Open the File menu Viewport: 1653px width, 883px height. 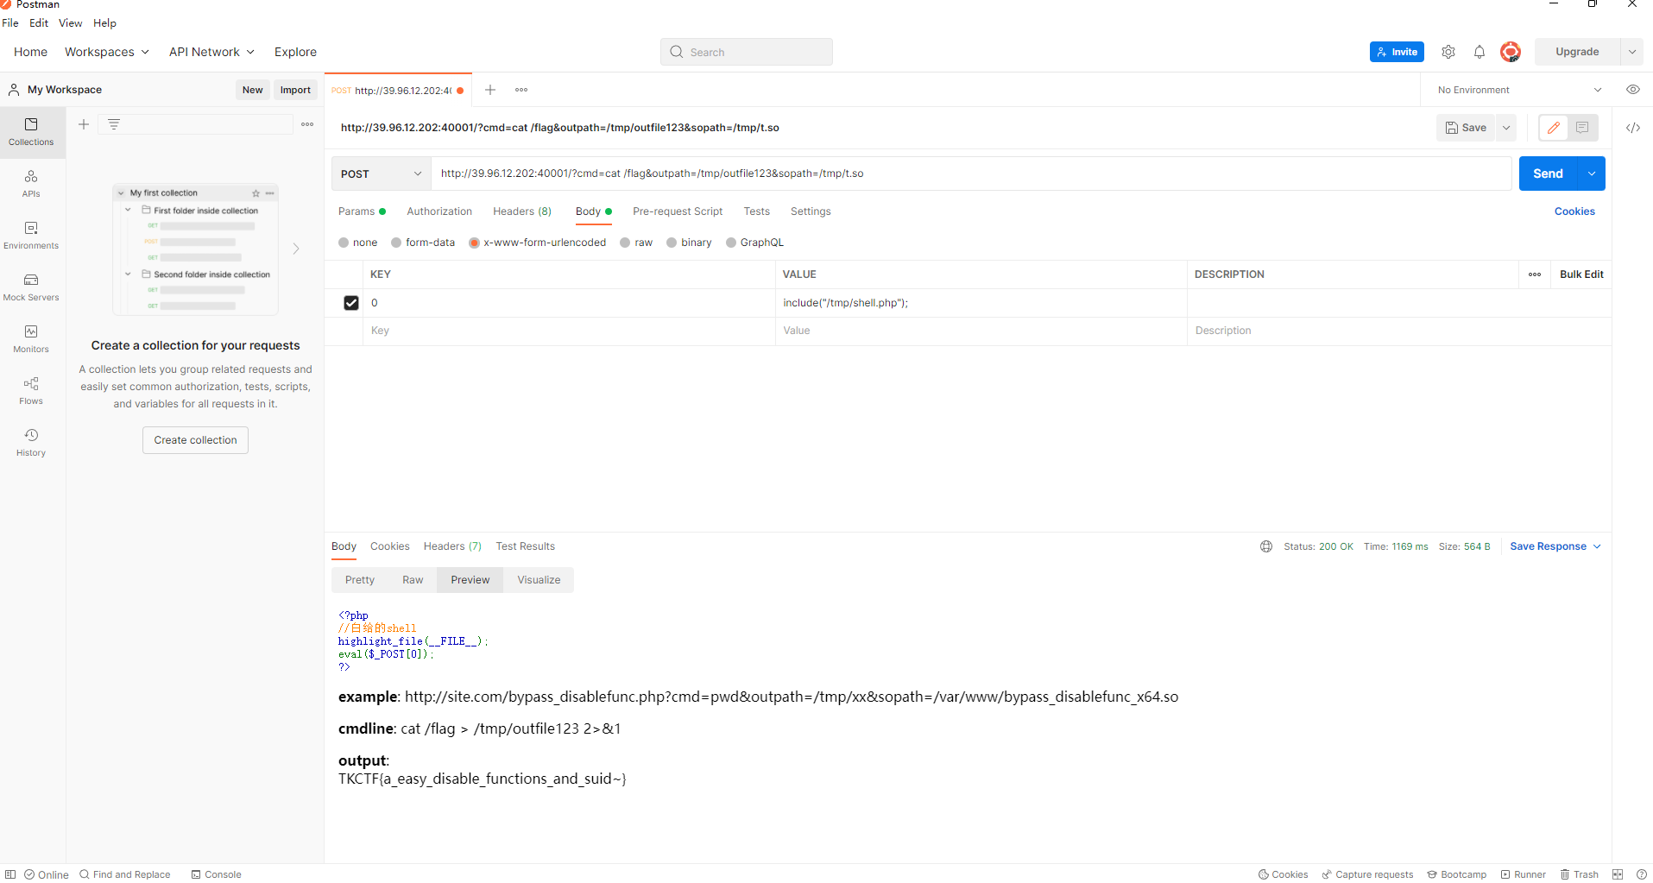10,23
